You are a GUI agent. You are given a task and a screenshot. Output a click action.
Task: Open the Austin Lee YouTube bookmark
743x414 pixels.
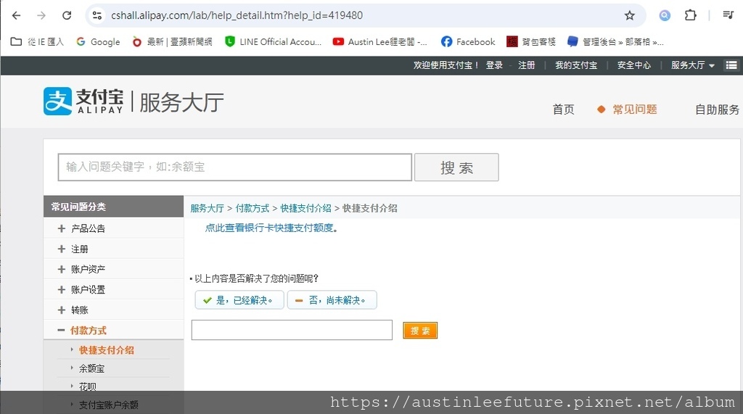380,41
